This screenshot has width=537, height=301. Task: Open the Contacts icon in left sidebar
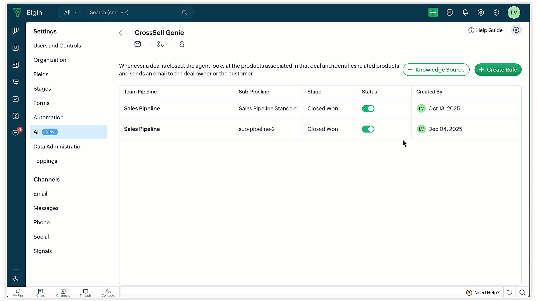click(x=16, y=48)
